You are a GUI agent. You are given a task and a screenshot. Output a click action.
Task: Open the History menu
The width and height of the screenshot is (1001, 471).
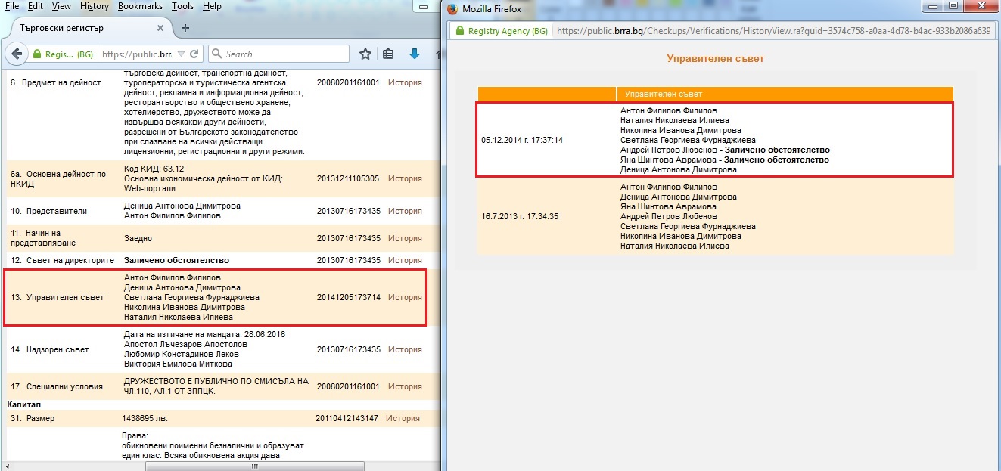click(x=95, y=6)
